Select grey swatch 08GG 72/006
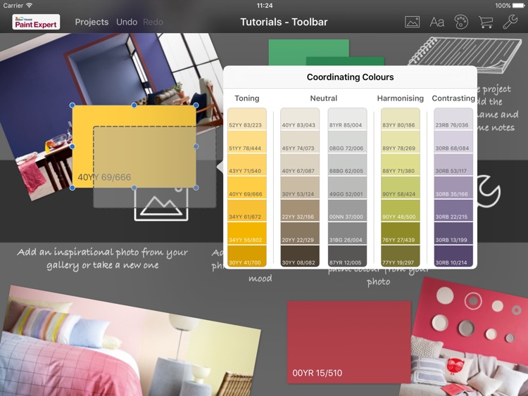Viewport: 528px width, 396px height. click(347, 142)
